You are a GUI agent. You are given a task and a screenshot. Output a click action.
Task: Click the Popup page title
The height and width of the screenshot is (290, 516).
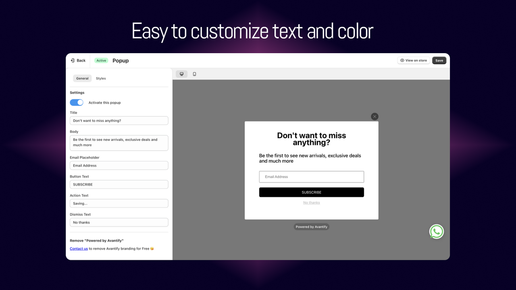coord(121,60)
